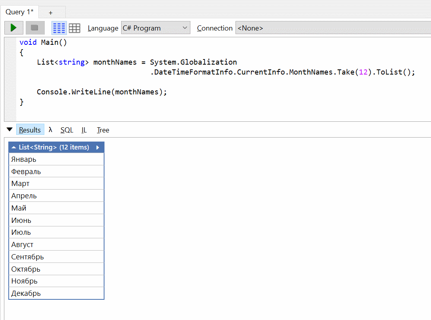431x320 pixels.
Task: Switch to the SQL output tab
Action: pos(66,130)
